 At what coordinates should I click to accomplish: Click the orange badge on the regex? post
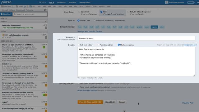(x=46, y=105)
